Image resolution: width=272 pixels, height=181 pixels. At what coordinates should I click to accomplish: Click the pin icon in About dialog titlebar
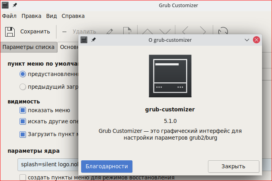(93, 40)
